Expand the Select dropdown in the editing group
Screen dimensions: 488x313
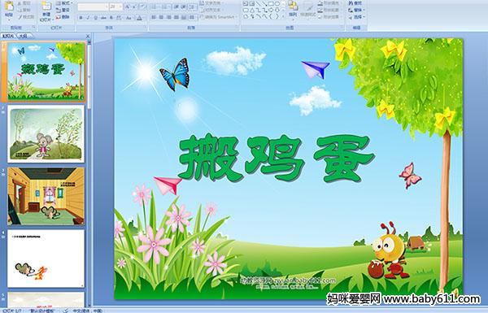point(357,17)
